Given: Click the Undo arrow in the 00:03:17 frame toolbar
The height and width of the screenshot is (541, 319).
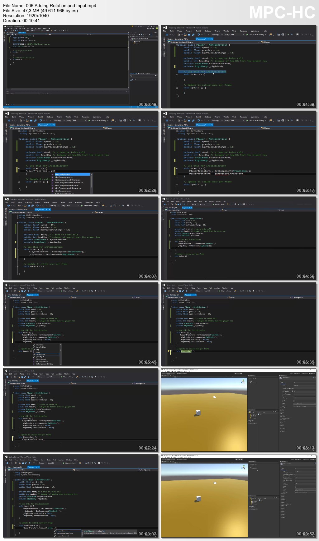Looking at the screenshot, I should [198, 121].
